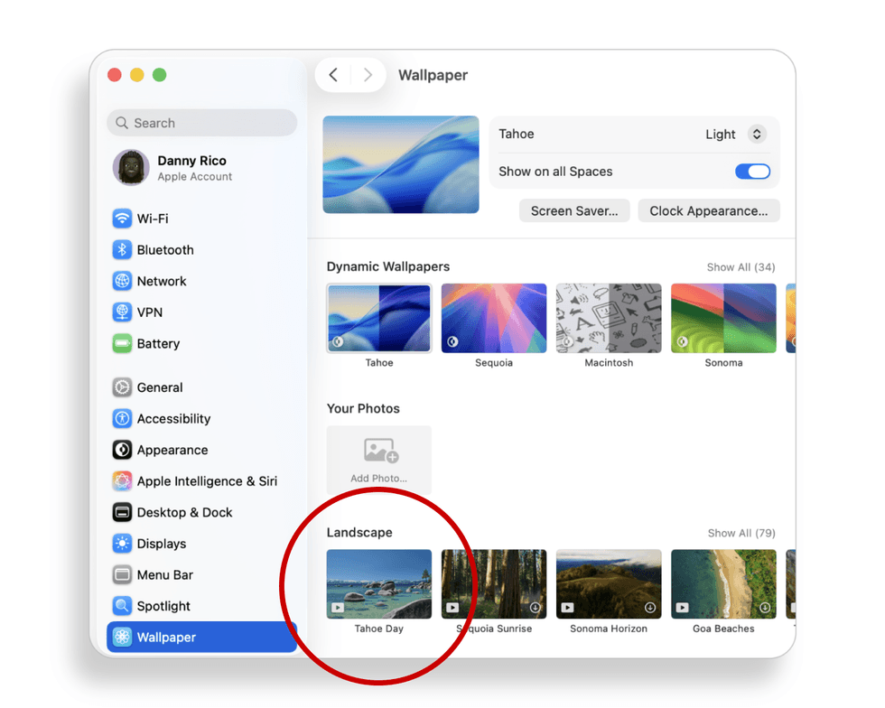This screenshot has width=885, height=708.
Task: Toggle Show on all Spaces switch
Action: point(752,172)
